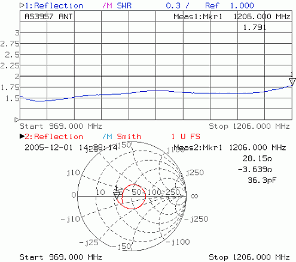Select marker 1 triangle on the Smith chart
This screenshot has width=296, height=262.
pyautogui.click(x=117, y=195)
